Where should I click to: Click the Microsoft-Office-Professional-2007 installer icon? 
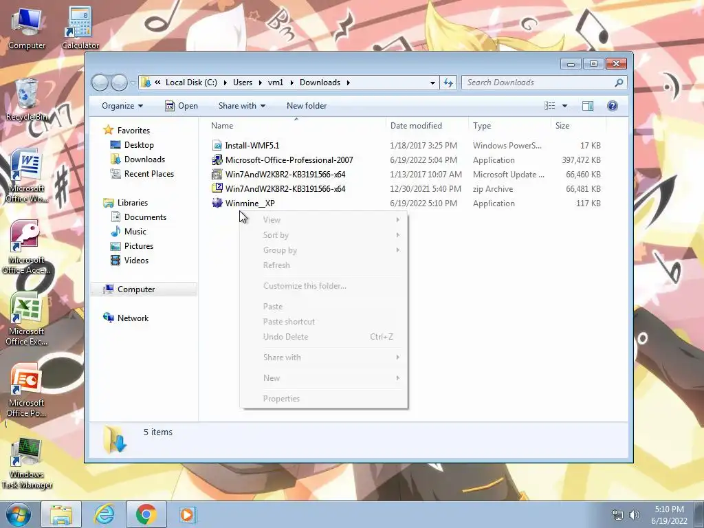217,159
